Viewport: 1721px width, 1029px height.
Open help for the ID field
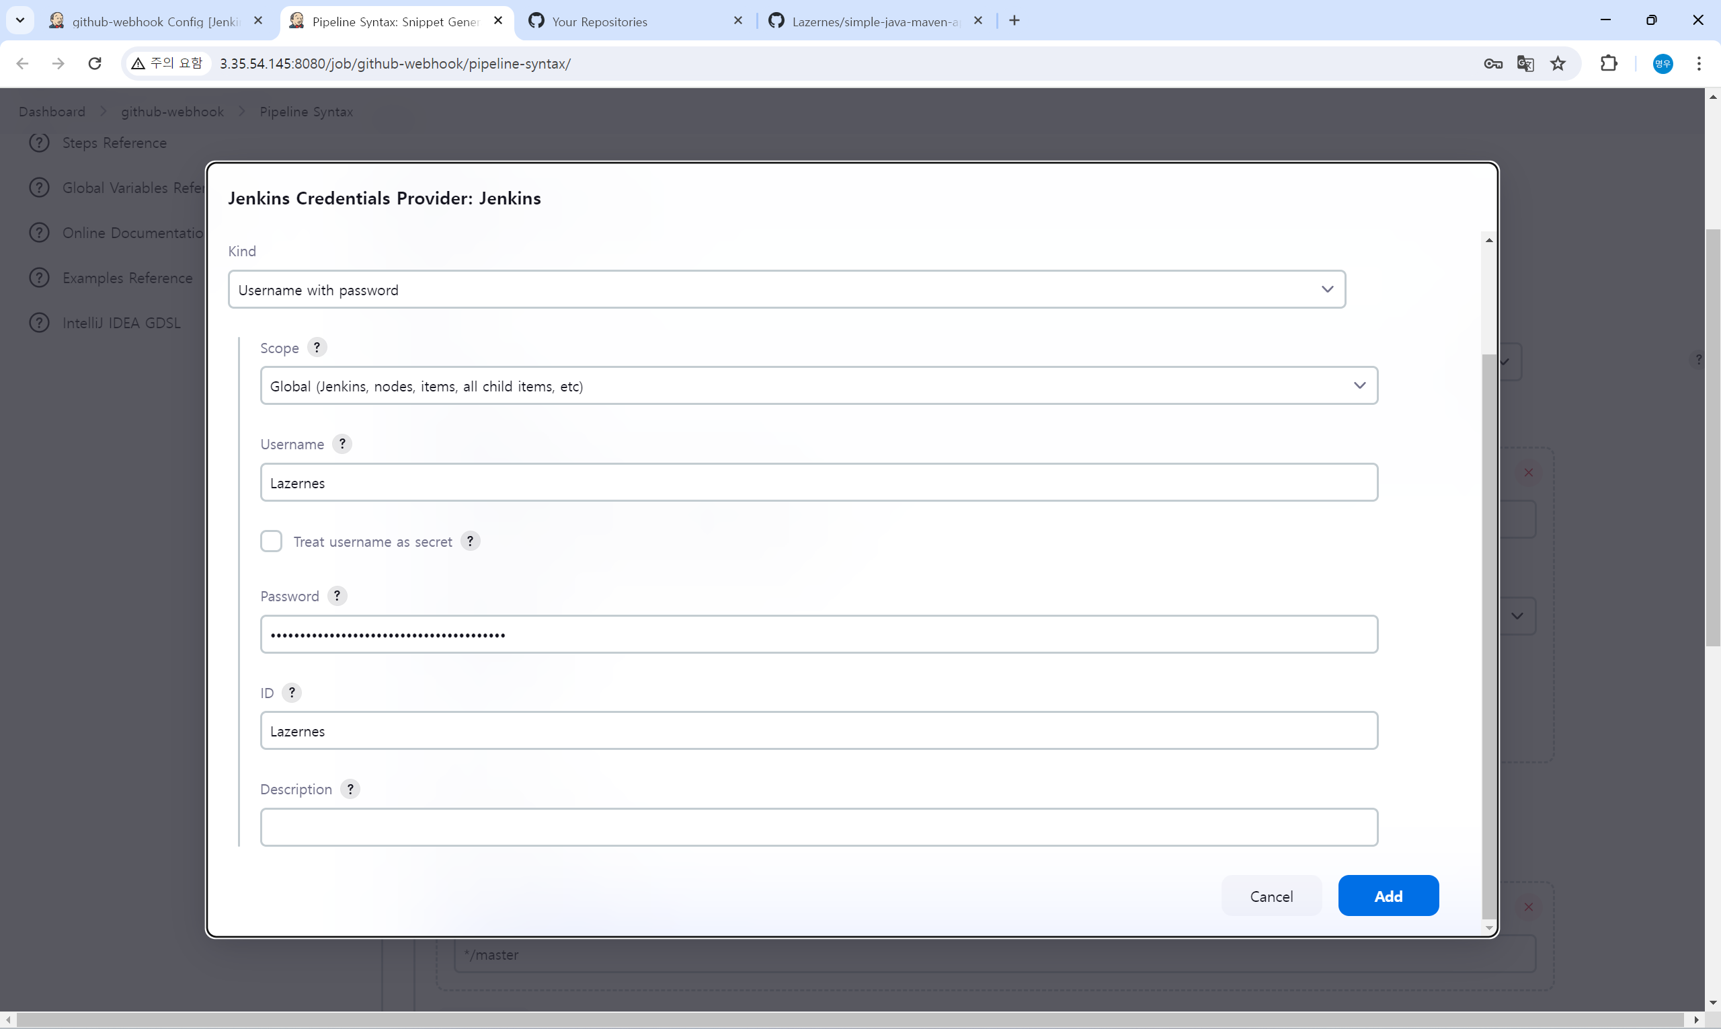pos(292,693)
